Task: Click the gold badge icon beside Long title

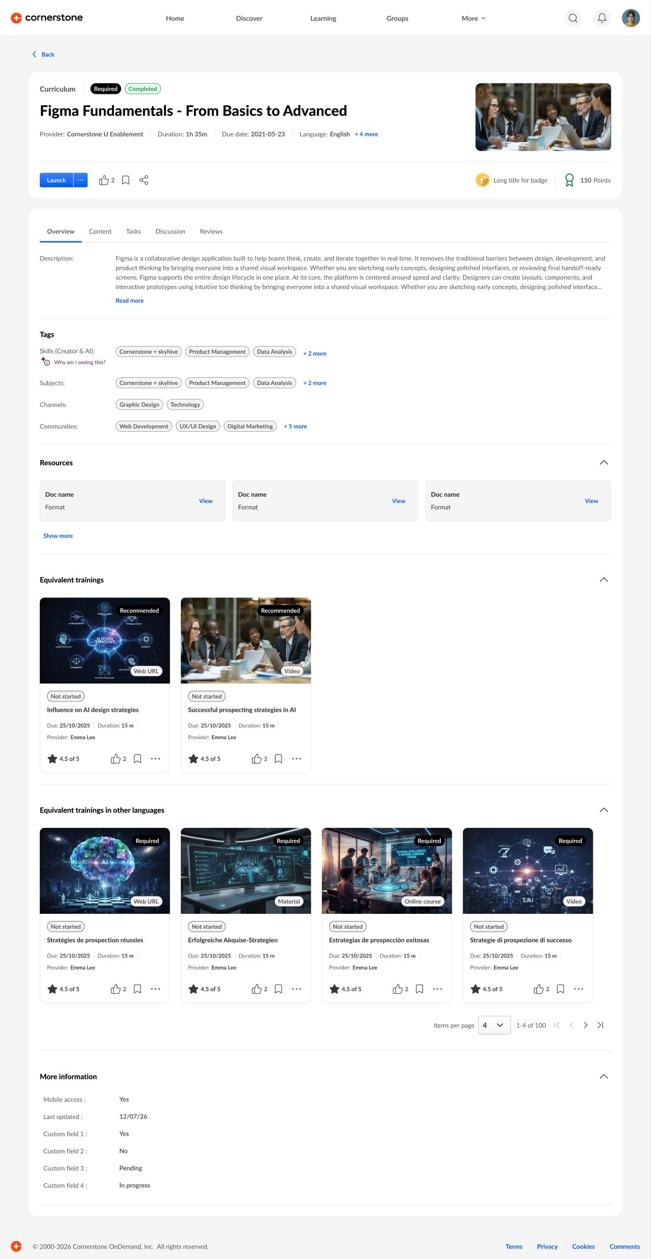Action: pos(482,180)
